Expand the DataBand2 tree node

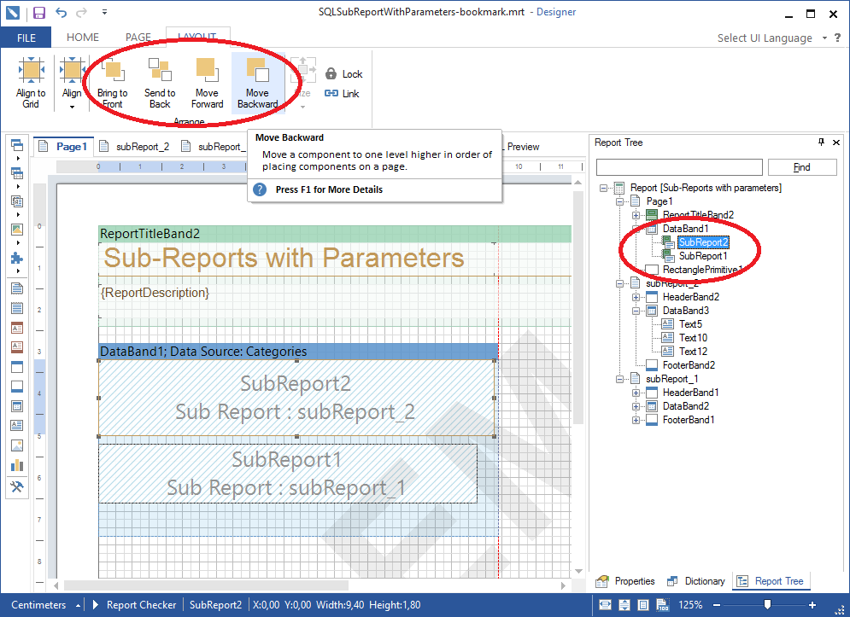636,406
